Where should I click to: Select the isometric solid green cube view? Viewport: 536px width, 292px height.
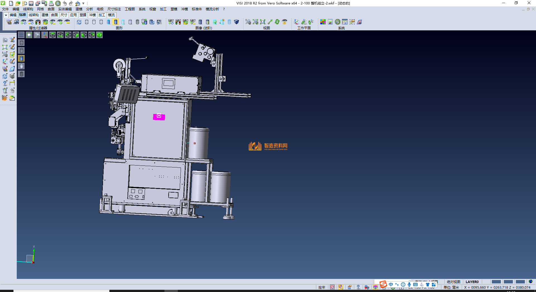pyautogui.click(x=99, y=35)
